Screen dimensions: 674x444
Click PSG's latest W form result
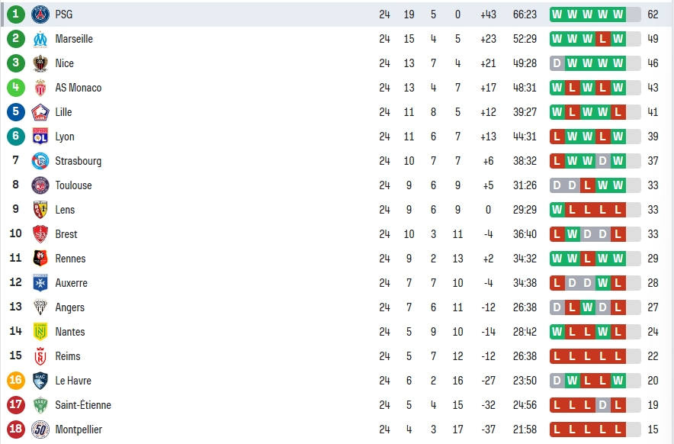(618, 14)
